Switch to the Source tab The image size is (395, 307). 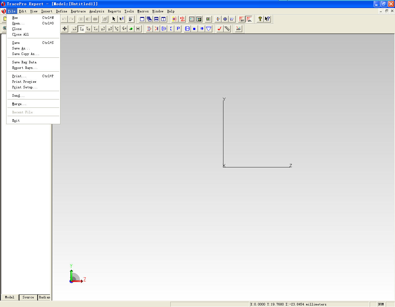click(28, 297)
